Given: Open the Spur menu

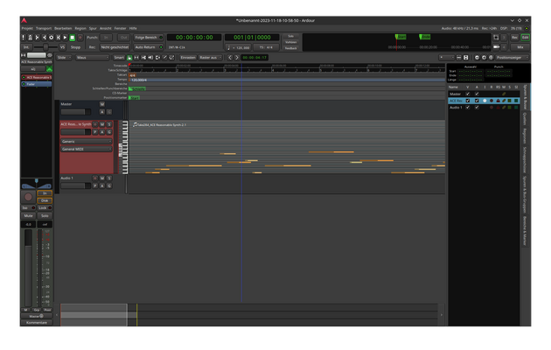Looking at the screenshot, I should click(93, 28).
